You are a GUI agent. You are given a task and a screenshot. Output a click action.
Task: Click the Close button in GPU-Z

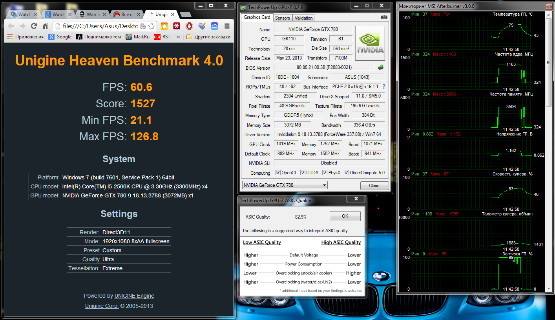pyautogui.click(x=374, y=186)
